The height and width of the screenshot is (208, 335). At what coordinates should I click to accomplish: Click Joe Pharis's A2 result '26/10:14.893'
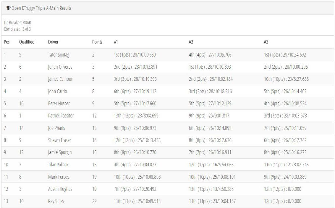coord(220,128)
